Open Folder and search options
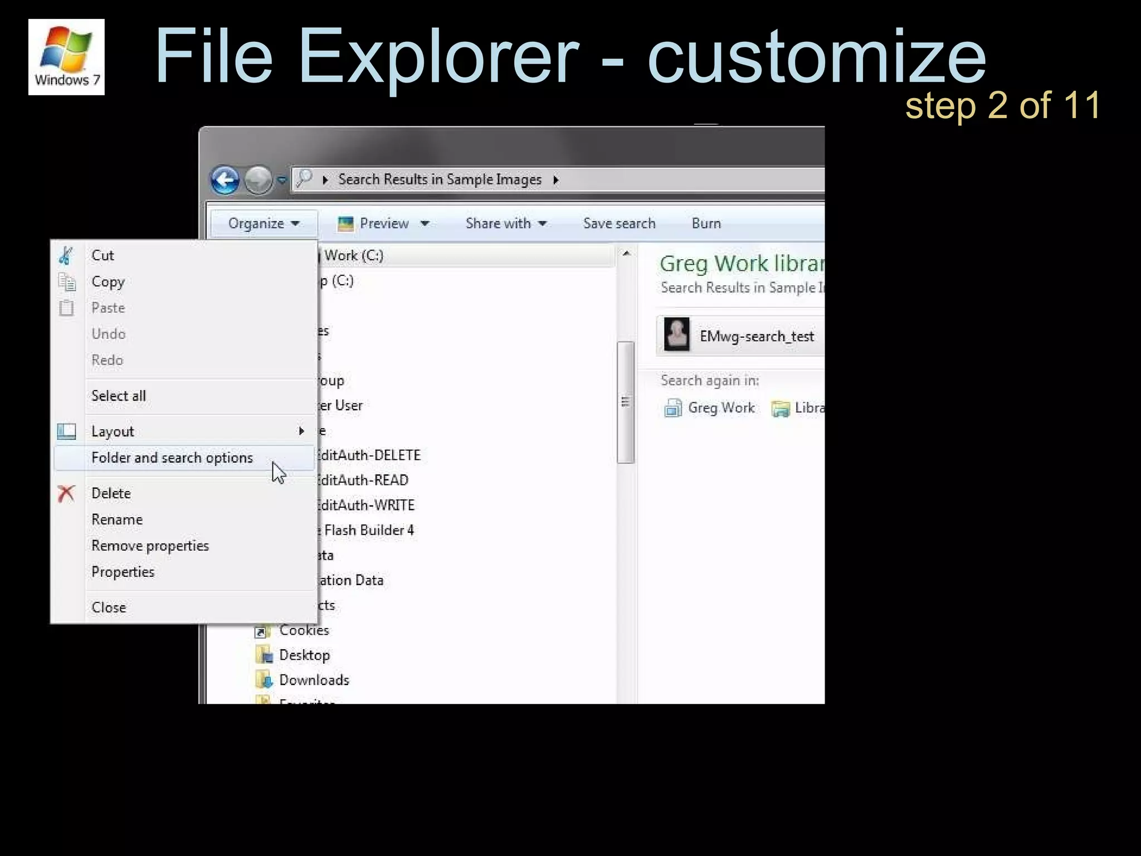1141x856 pixels. click(x=184, y=458)
